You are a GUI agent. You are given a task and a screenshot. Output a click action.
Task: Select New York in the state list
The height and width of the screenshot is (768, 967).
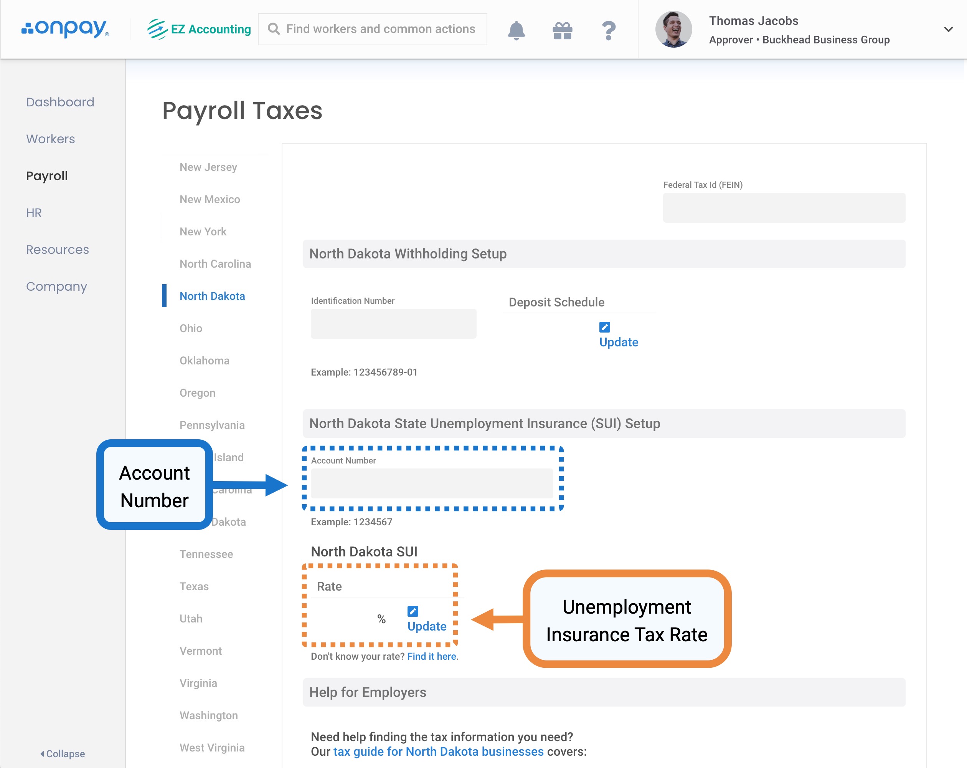[203, 232]
